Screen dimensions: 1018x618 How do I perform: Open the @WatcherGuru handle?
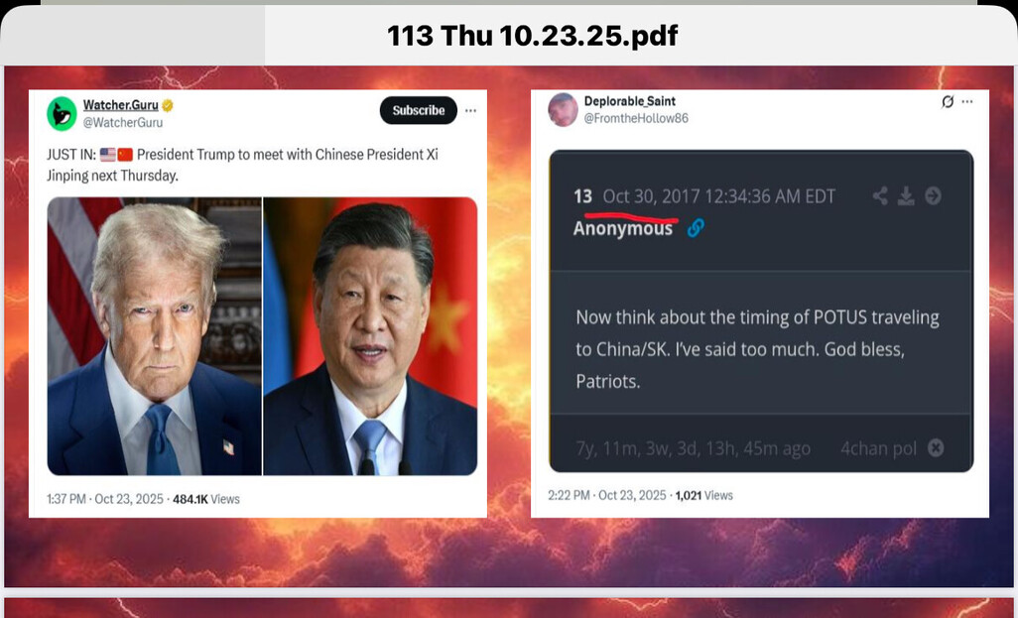123,123
